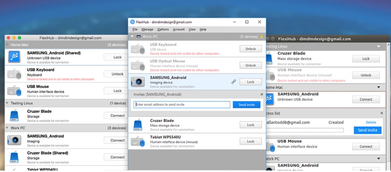The image size is (391, 172).
Task: Click SAMSUNG_Android imaging device camera icon in center window
Action: pos(138,82)
